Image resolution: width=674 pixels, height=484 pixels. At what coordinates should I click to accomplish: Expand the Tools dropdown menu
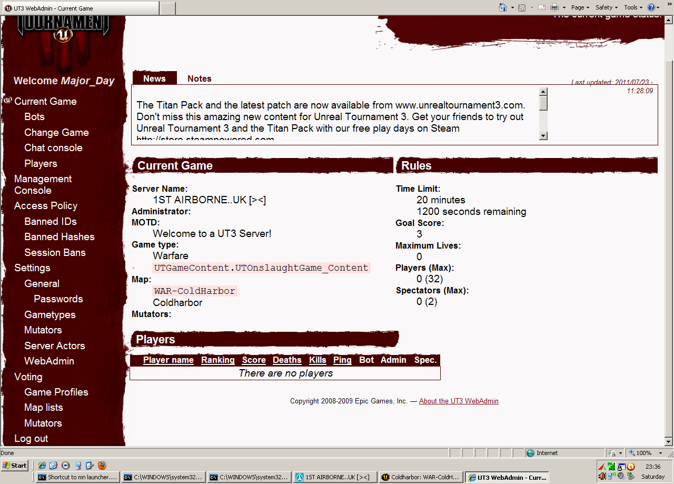tap(633, 7)
